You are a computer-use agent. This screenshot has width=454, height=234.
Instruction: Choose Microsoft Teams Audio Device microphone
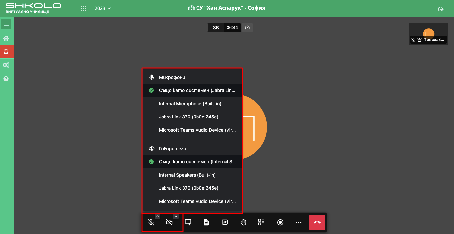click(193, 130)
